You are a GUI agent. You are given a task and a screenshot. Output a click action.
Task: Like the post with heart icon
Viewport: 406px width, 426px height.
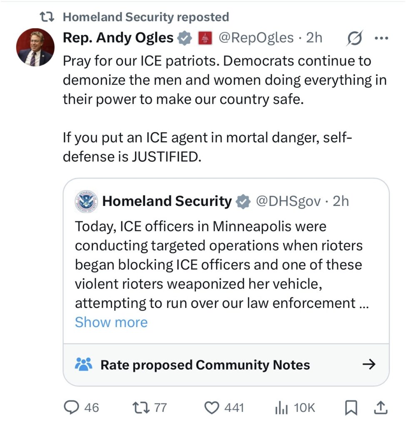click(x=213, y=407)
